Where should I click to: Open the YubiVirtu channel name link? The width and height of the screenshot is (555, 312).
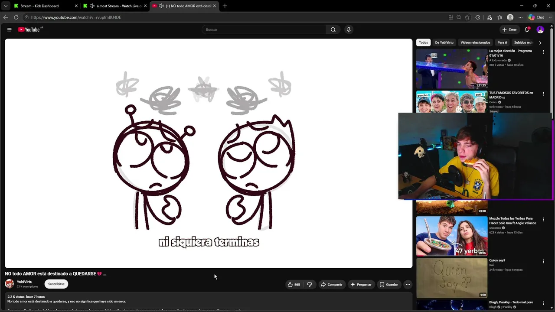pyautogui.click(x=25, y=282)
